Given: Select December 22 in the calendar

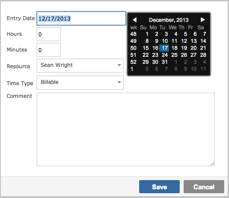Looking at the screenshot, I should (145, 55).
